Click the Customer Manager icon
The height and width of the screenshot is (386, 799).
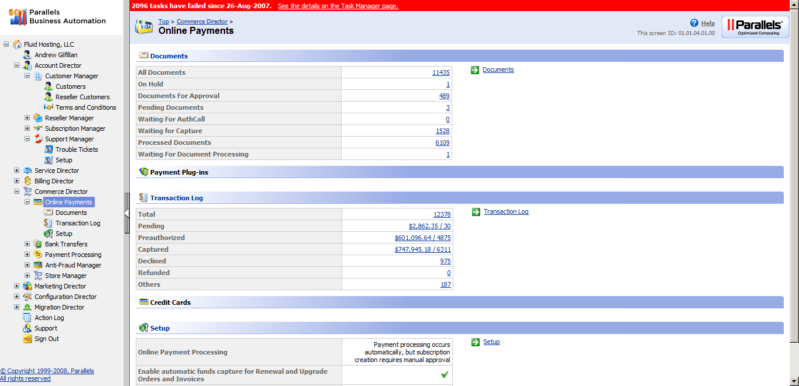(38, 76)
